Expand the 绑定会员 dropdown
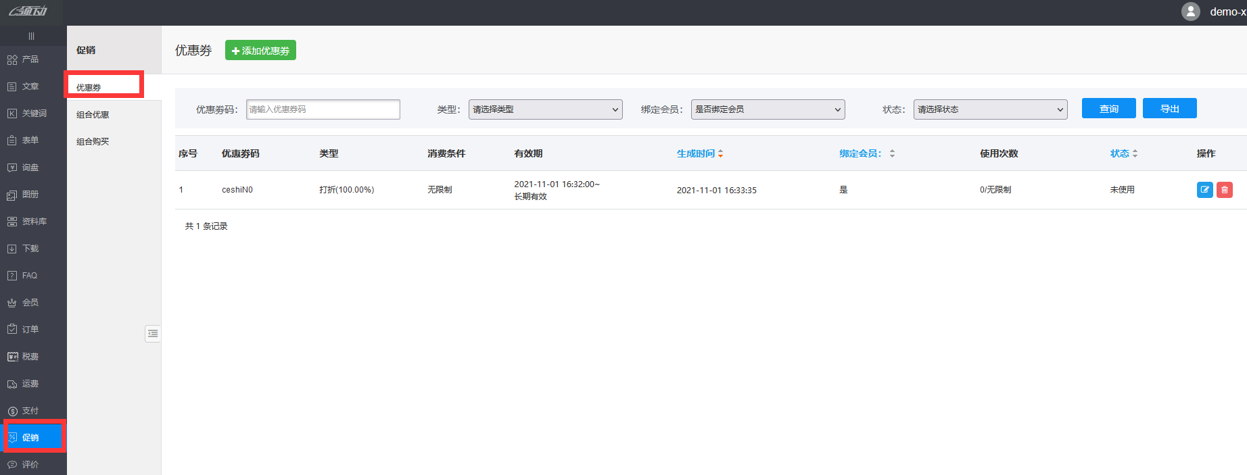The height and width of the screenshot is (475, 1247). [768, 109]
